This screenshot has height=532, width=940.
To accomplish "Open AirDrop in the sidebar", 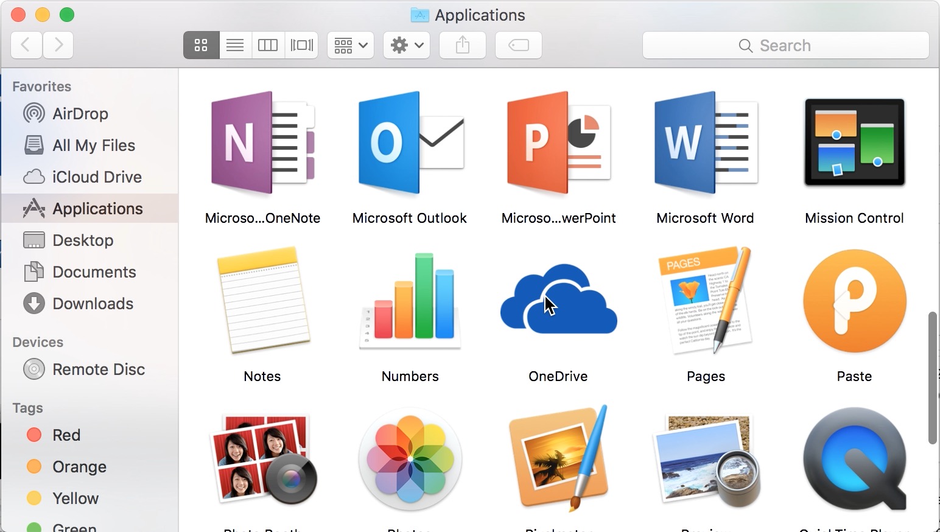I will [x=89, y=114].
